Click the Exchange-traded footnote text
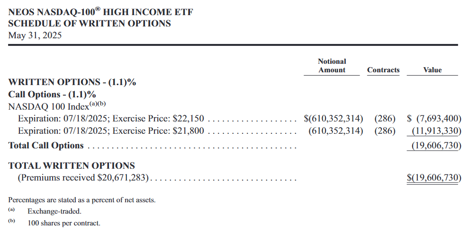 [47, 211]
